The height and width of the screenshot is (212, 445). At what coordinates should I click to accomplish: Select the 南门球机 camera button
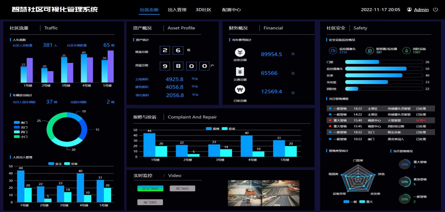[x=150, y=202]
